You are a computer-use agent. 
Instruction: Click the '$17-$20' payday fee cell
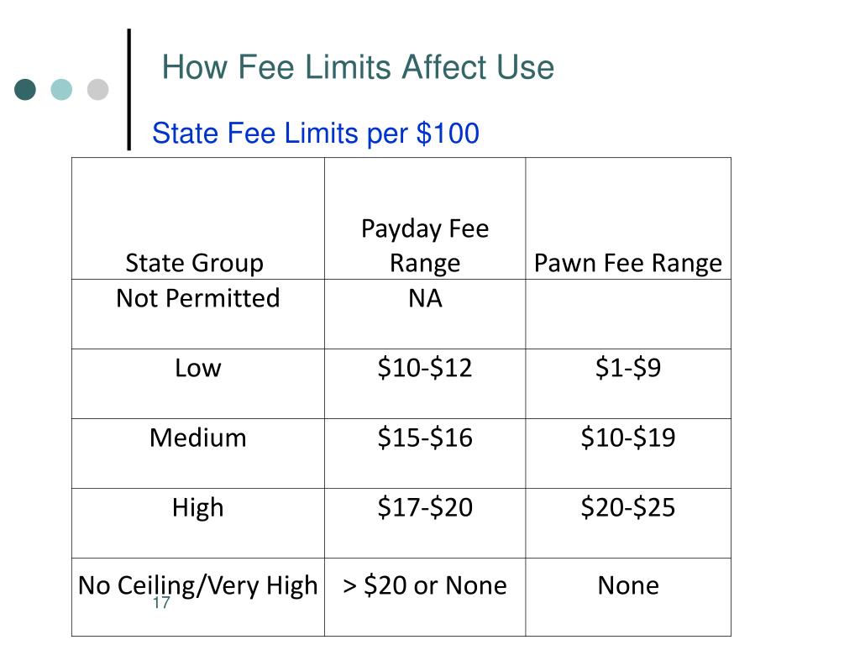(x=425, y=523)
